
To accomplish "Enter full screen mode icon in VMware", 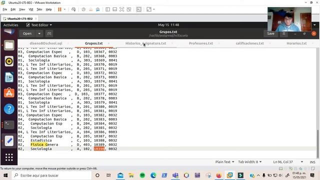I will pos(121,9).
